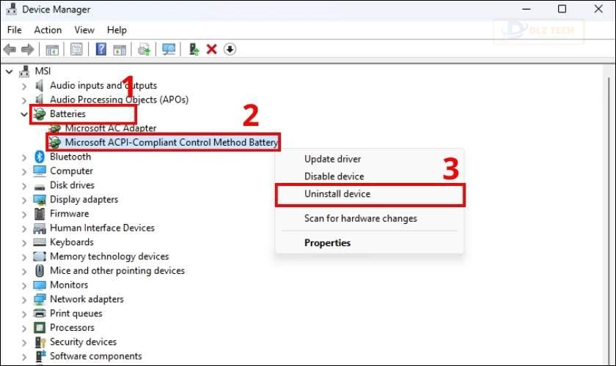Image resolution: width=616 pixels, height=366 pixels.
Task: Click the Back arrow toolbar icon
Action: tap(10, 50)
